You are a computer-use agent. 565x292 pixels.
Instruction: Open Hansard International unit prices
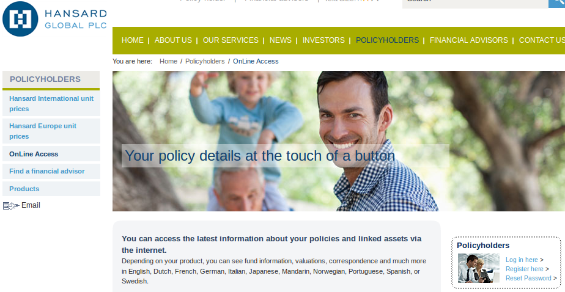pyautogui.click(x=51, y=104)
